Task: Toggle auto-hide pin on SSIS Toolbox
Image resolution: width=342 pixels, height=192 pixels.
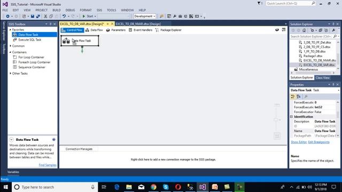Action: click(50, 24)
